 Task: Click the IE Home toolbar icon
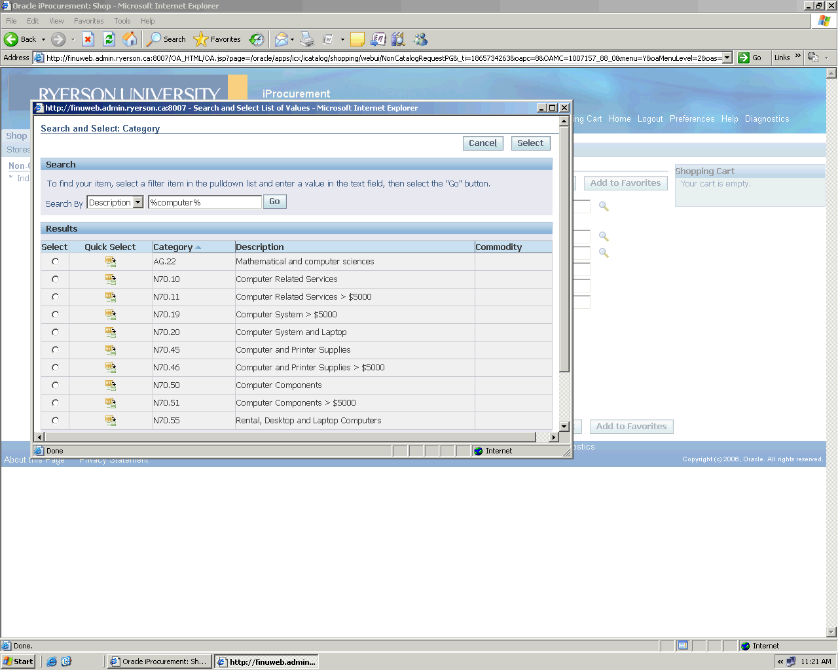(x=130, y=39)
